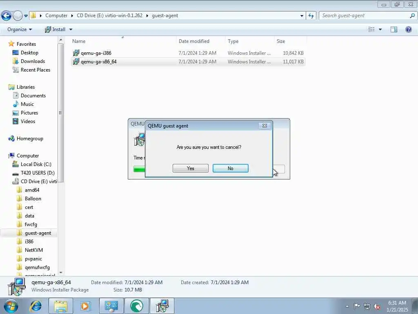
Task: Open the Windows Start menu orb
Action: point(11,306)
